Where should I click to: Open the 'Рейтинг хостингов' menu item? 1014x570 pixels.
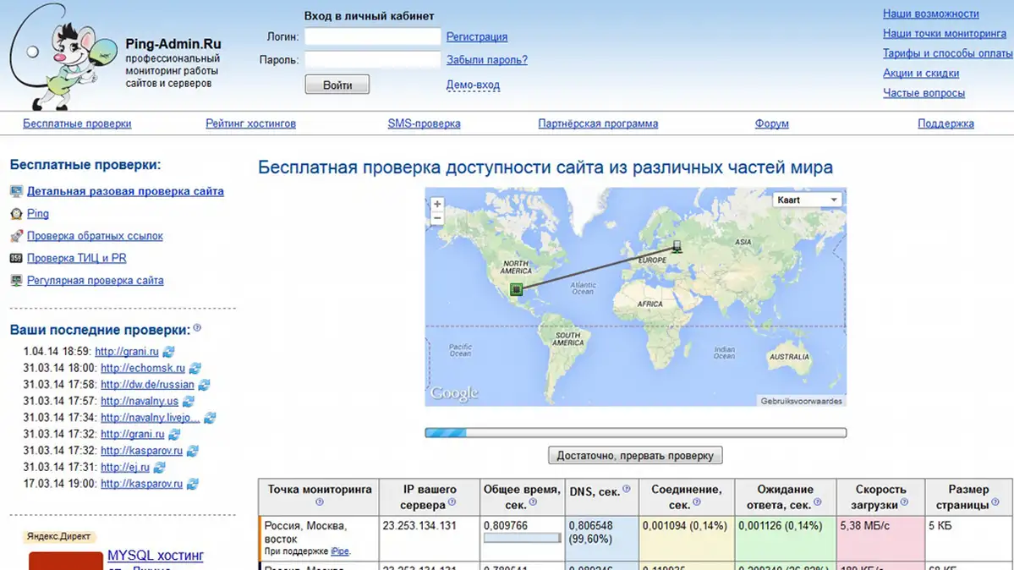tap(250, 123)
